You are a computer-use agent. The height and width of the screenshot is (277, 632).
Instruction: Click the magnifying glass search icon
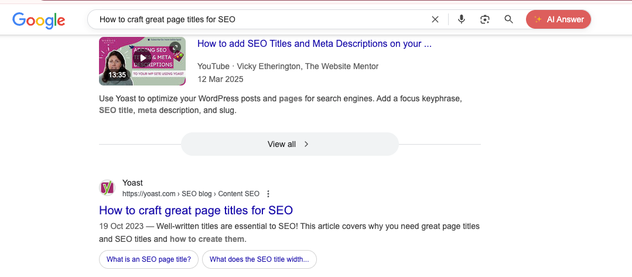[508, 19]
